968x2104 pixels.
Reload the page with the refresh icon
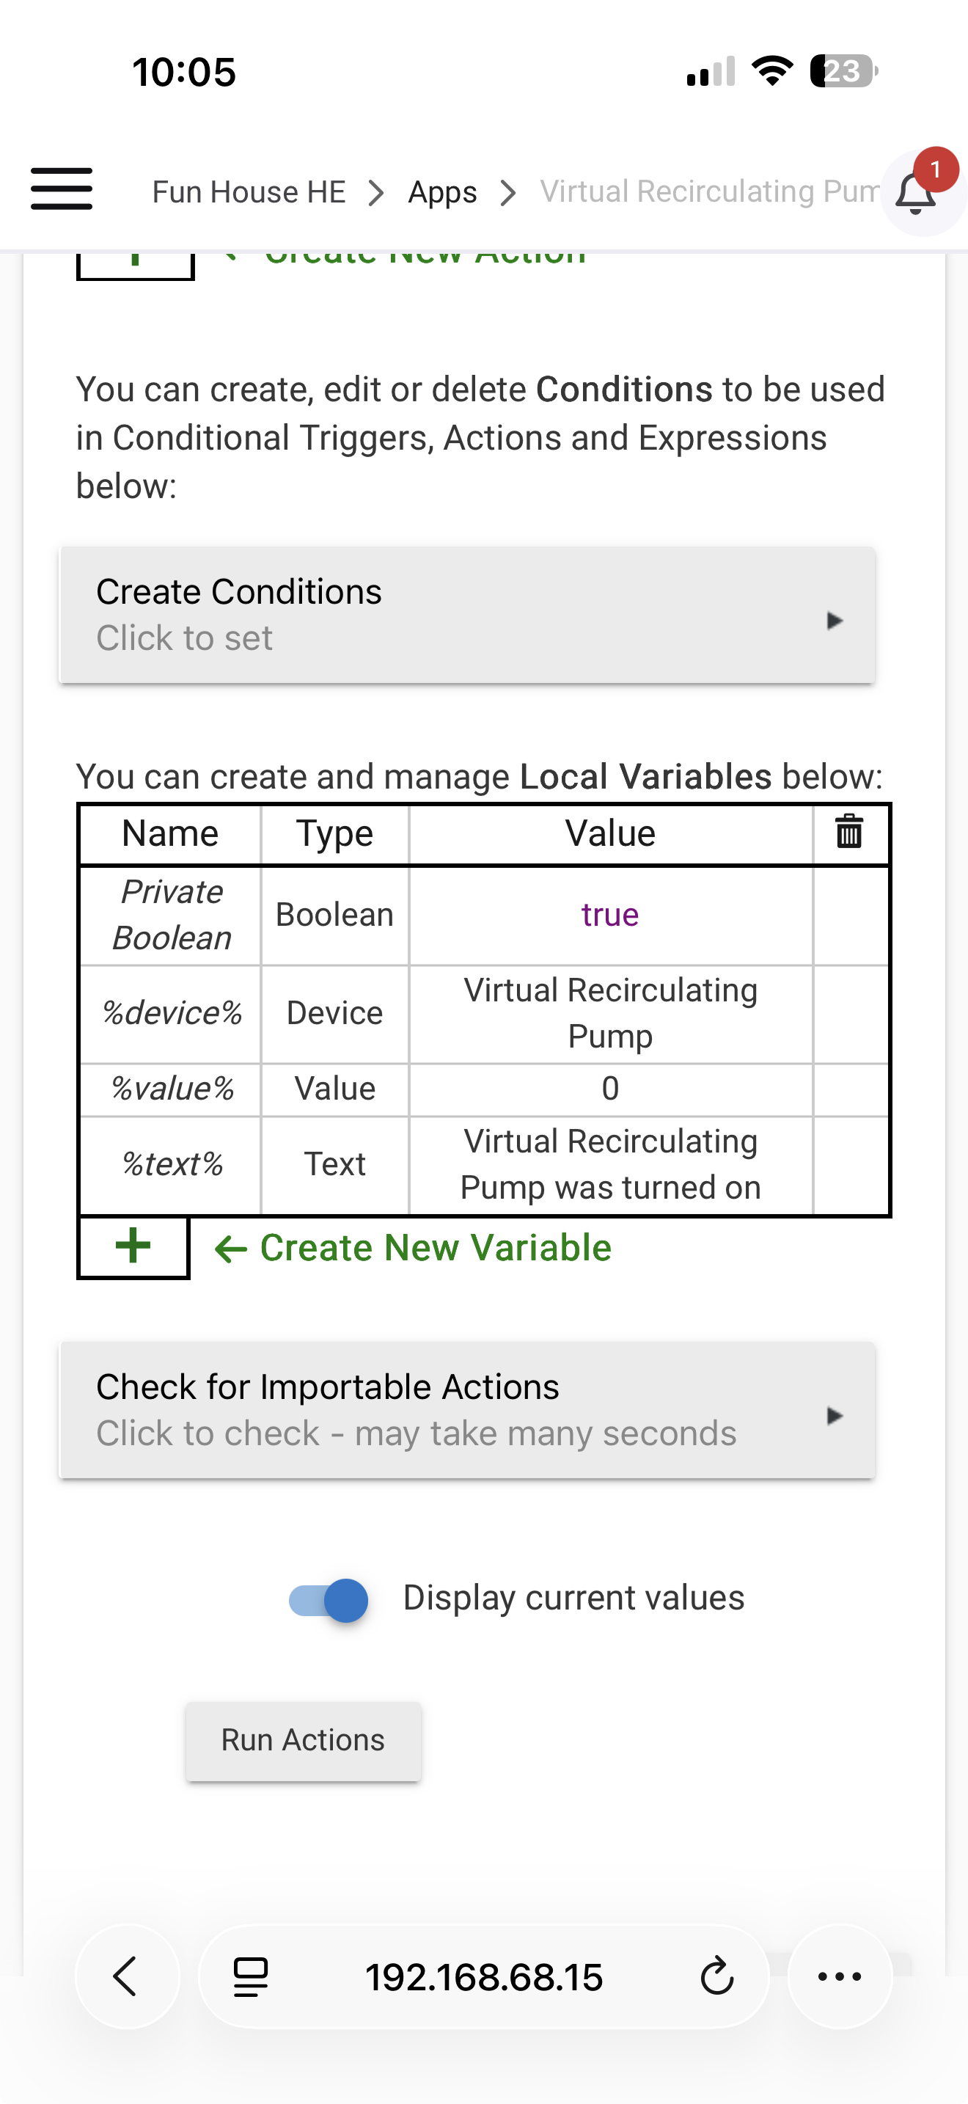pyautogui.click(x=716, y=1976)
